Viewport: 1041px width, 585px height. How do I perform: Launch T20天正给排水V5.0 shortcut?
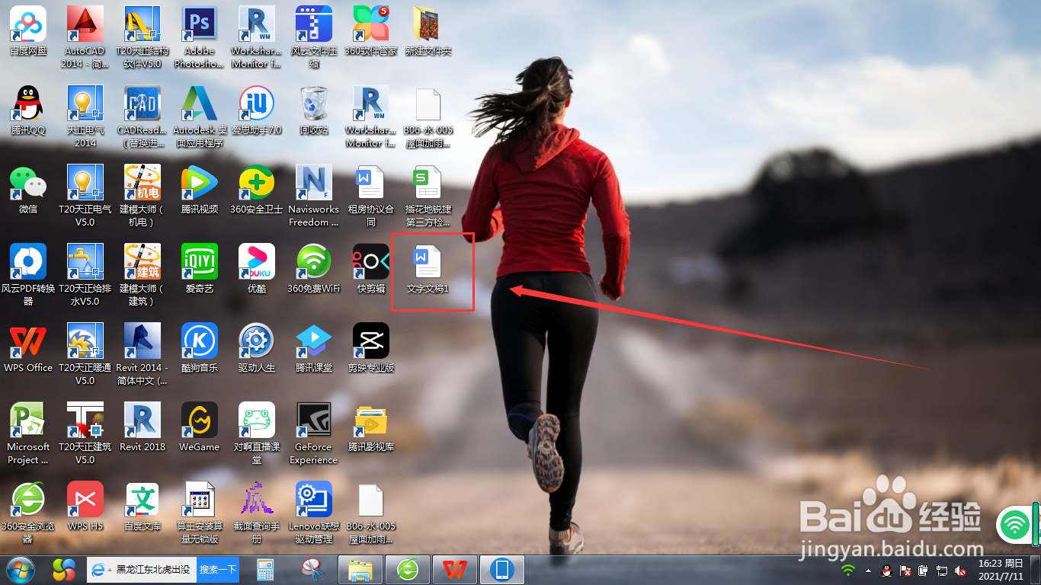point(85,275)
